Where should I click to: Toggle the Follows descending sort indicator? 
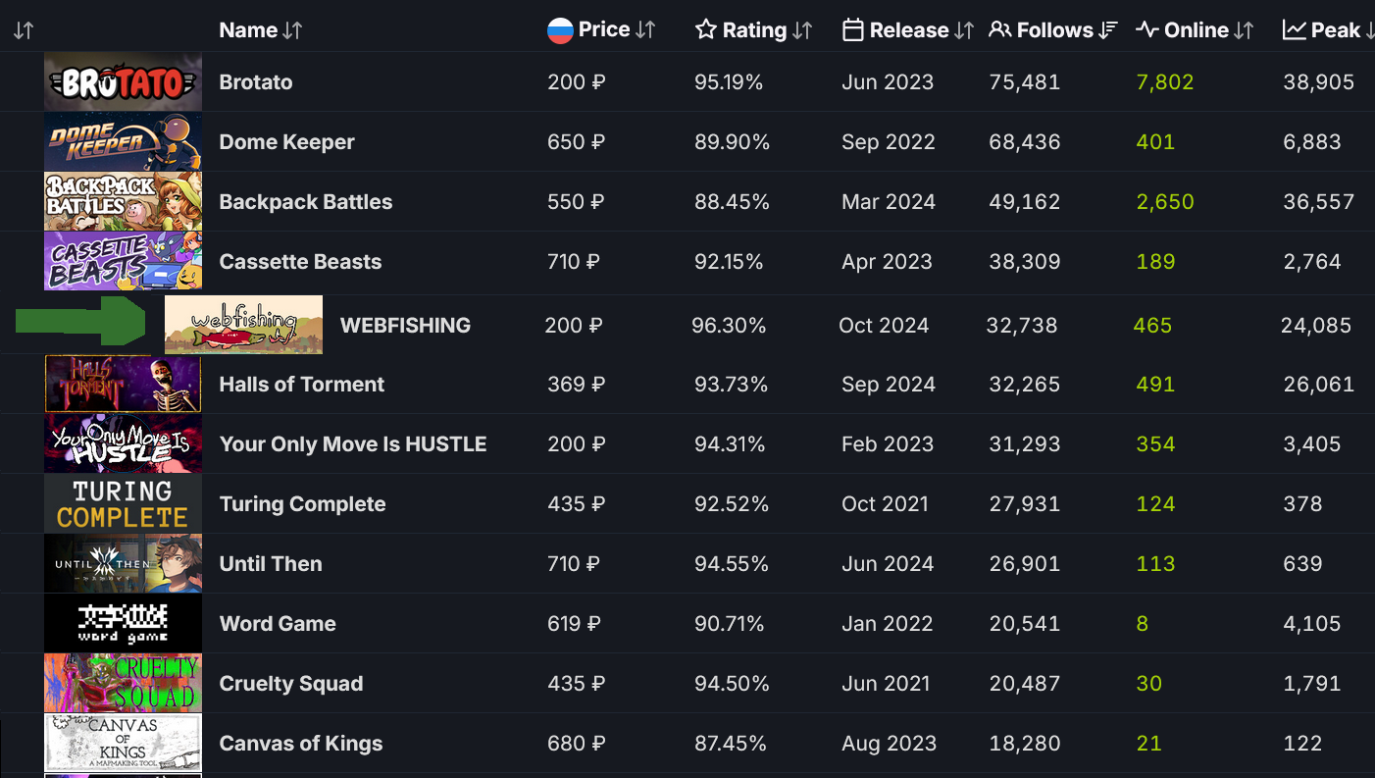1108,30
